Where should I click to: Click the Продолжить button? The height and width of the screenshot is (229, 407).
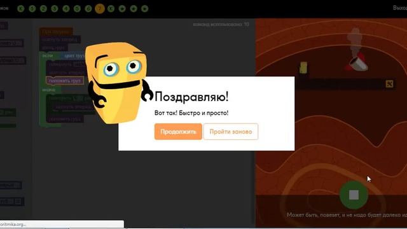178,132
